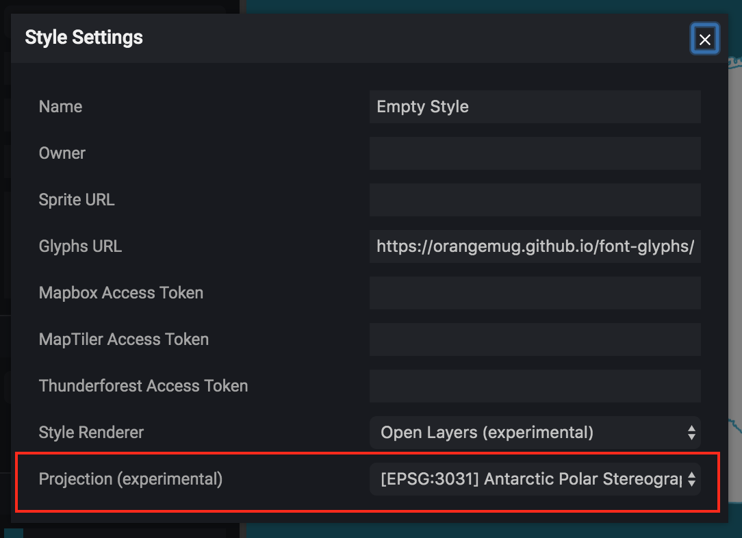
Task: Edit the Name field containing Empty Style
Action: [x=535, y=107]
